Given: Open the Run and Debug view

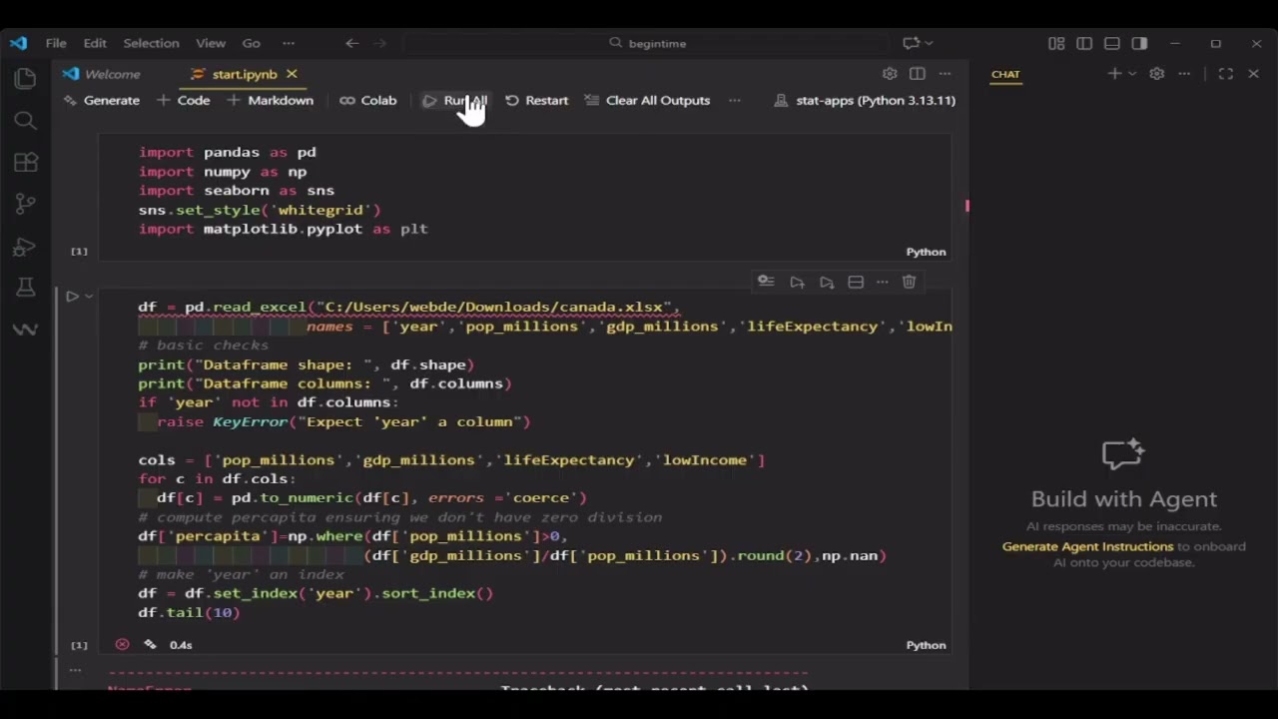Looking at the screenshot, I should [x=25, y=247].
